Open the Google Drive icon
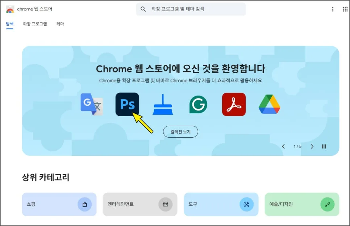This screenshot has width=350, height=226. coord(269,104)
